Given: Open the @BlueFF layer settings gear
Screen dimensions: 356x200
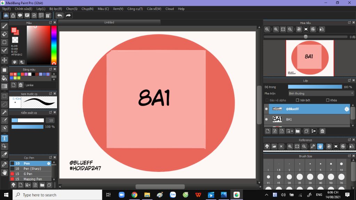Looking at the screenshot, I should click(347, 109).
